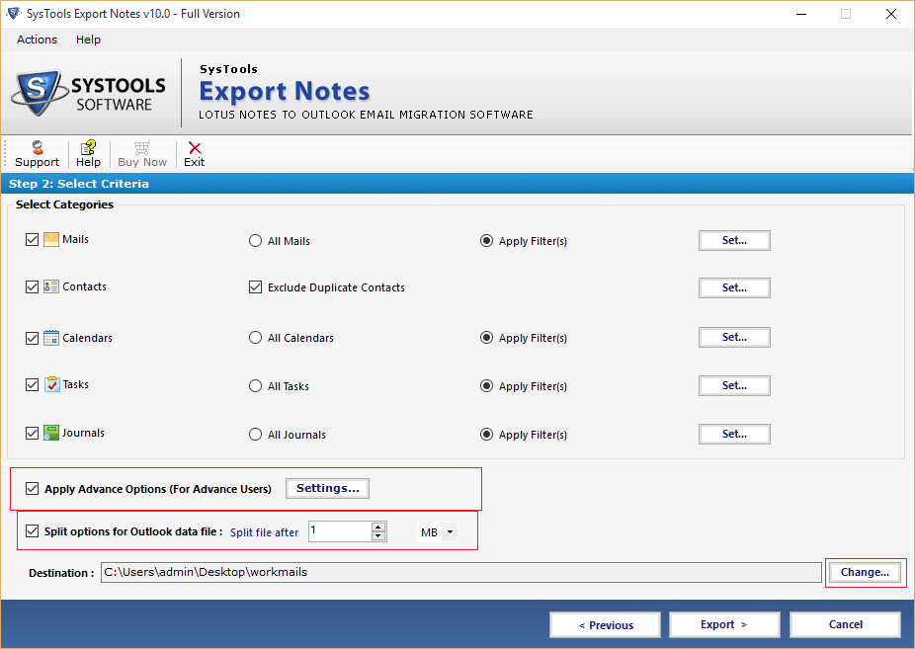Click the Journals green icon

click(x=51, y=433)
